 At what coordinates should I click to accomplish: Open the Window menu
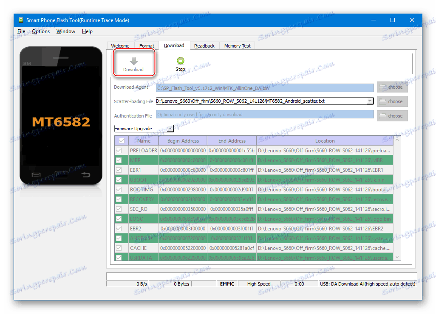tap(65, 31)
